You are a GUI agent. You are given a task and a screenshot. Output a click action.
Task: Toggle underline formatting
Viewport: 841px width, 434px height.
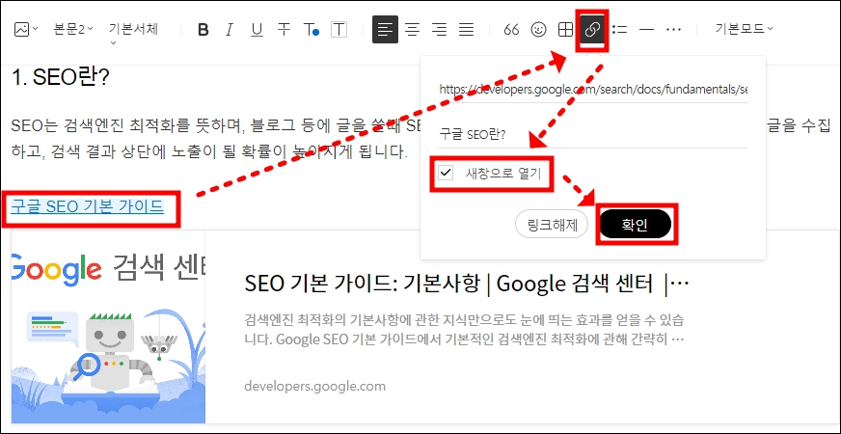(257, 30)
